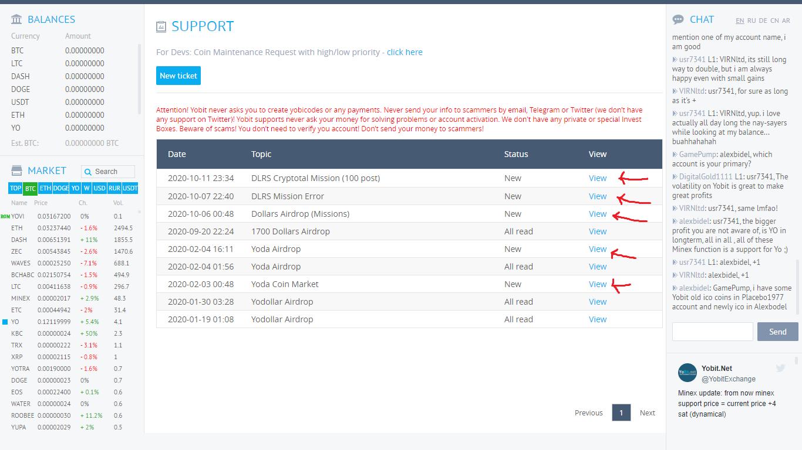Open the USDT market tab
Image resolution: width=802 pixels, height=450 pixels.
[x=130, y=188]
